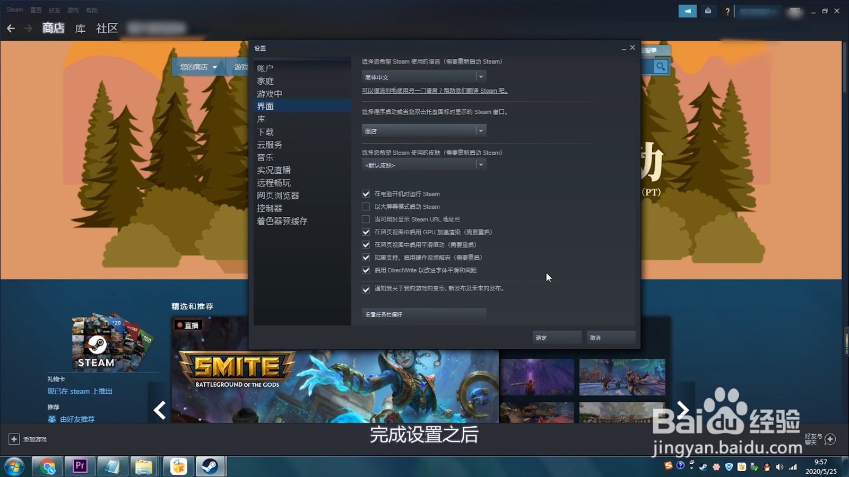Open the startup window dropdown showing 商店
The image size is (849, 477).
(x=423, y=130)
